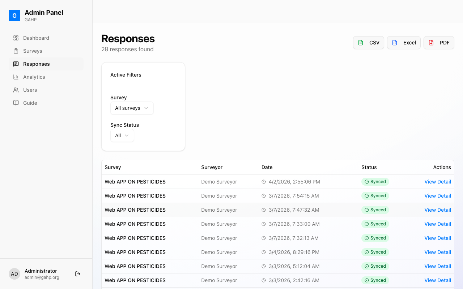The height and width of the screenshot is (289, 463).
Task: Expand the Sync Status filter dropdown
Action: [x=122, y=135]
